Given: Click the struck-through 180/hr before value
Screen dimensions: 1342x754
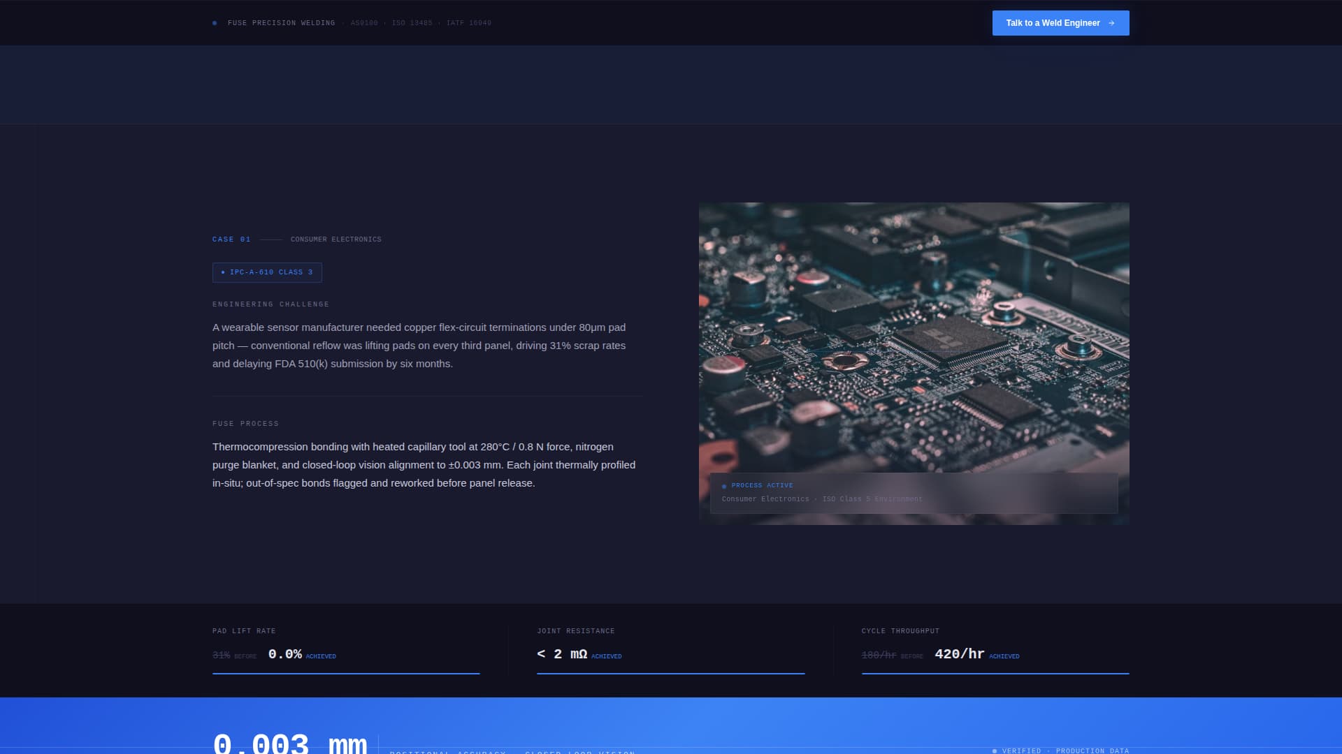Looking at the screenshot, I should tap(879, 656).
